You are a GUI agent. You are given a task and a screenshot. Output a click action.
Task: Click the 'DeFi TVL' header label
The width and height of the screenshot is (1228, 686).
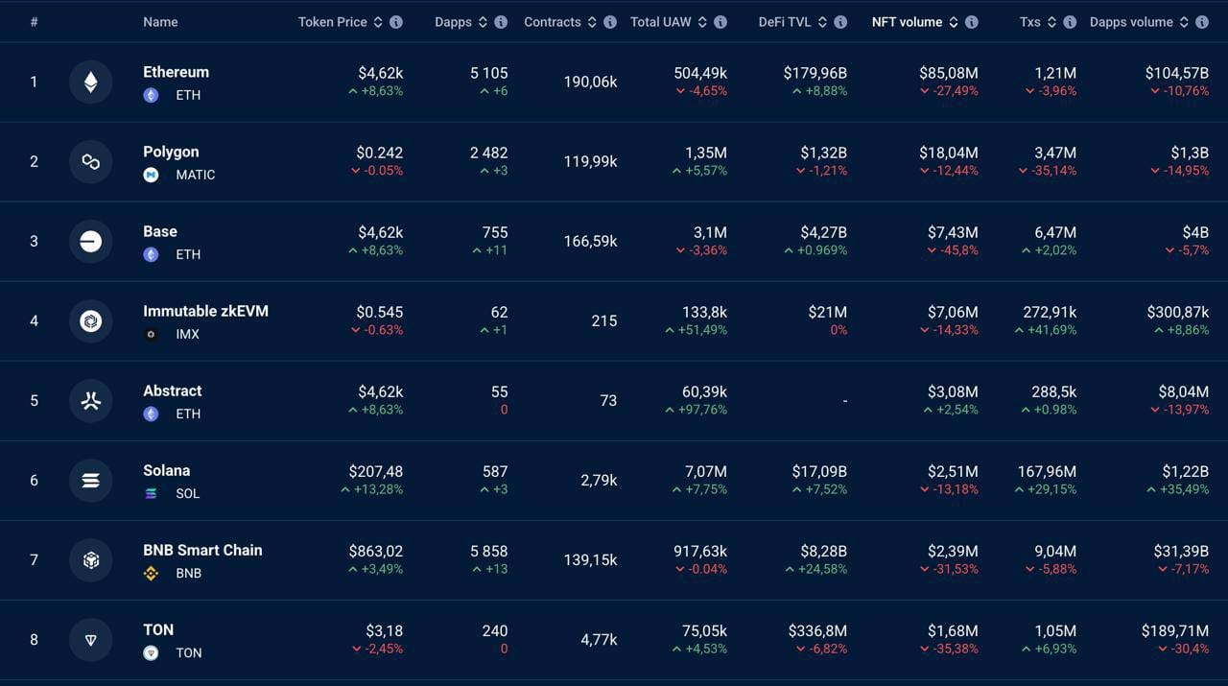785,22
